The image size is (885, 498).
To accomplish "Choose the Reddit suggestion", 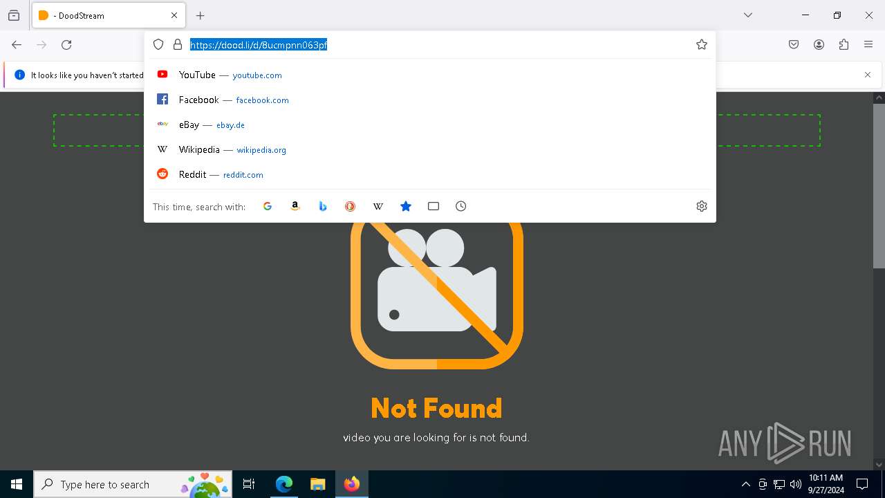I will 429,174.
